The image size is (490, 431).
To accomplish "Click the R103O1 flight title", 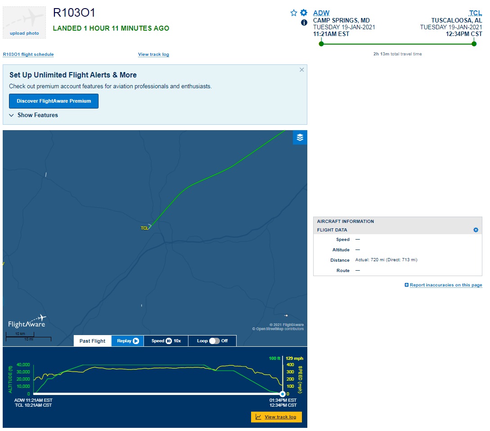I will click(74, 13).
